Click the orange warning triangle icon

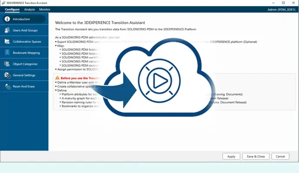tap(57, 78)
